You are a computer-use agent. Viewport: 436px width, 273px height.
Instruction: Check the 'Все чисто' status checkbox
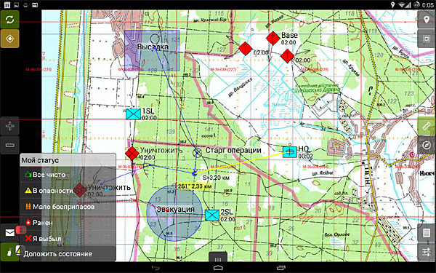coord(105,175)
